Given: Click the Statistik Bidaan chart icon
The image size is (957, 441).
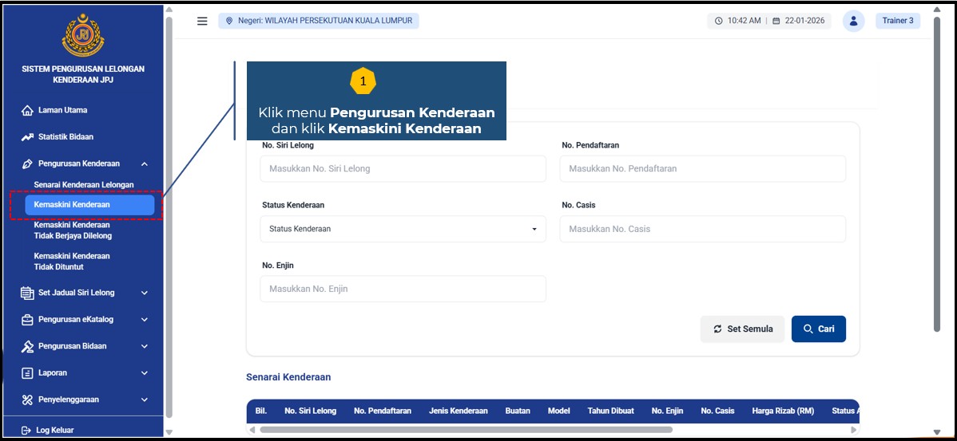Looking at the screenshot, I should coord(27,137).
